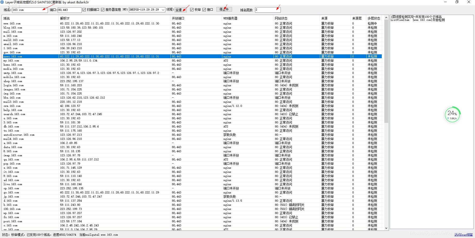Sort by 来源层 column header
The width and height of the screenshot is (475, 238).
point(359,18)
